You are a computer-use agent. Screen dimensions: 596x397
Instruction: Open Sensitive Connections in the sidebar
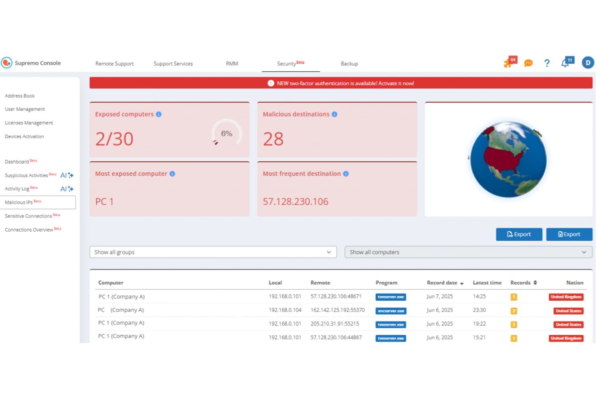(x=32, y=216)
